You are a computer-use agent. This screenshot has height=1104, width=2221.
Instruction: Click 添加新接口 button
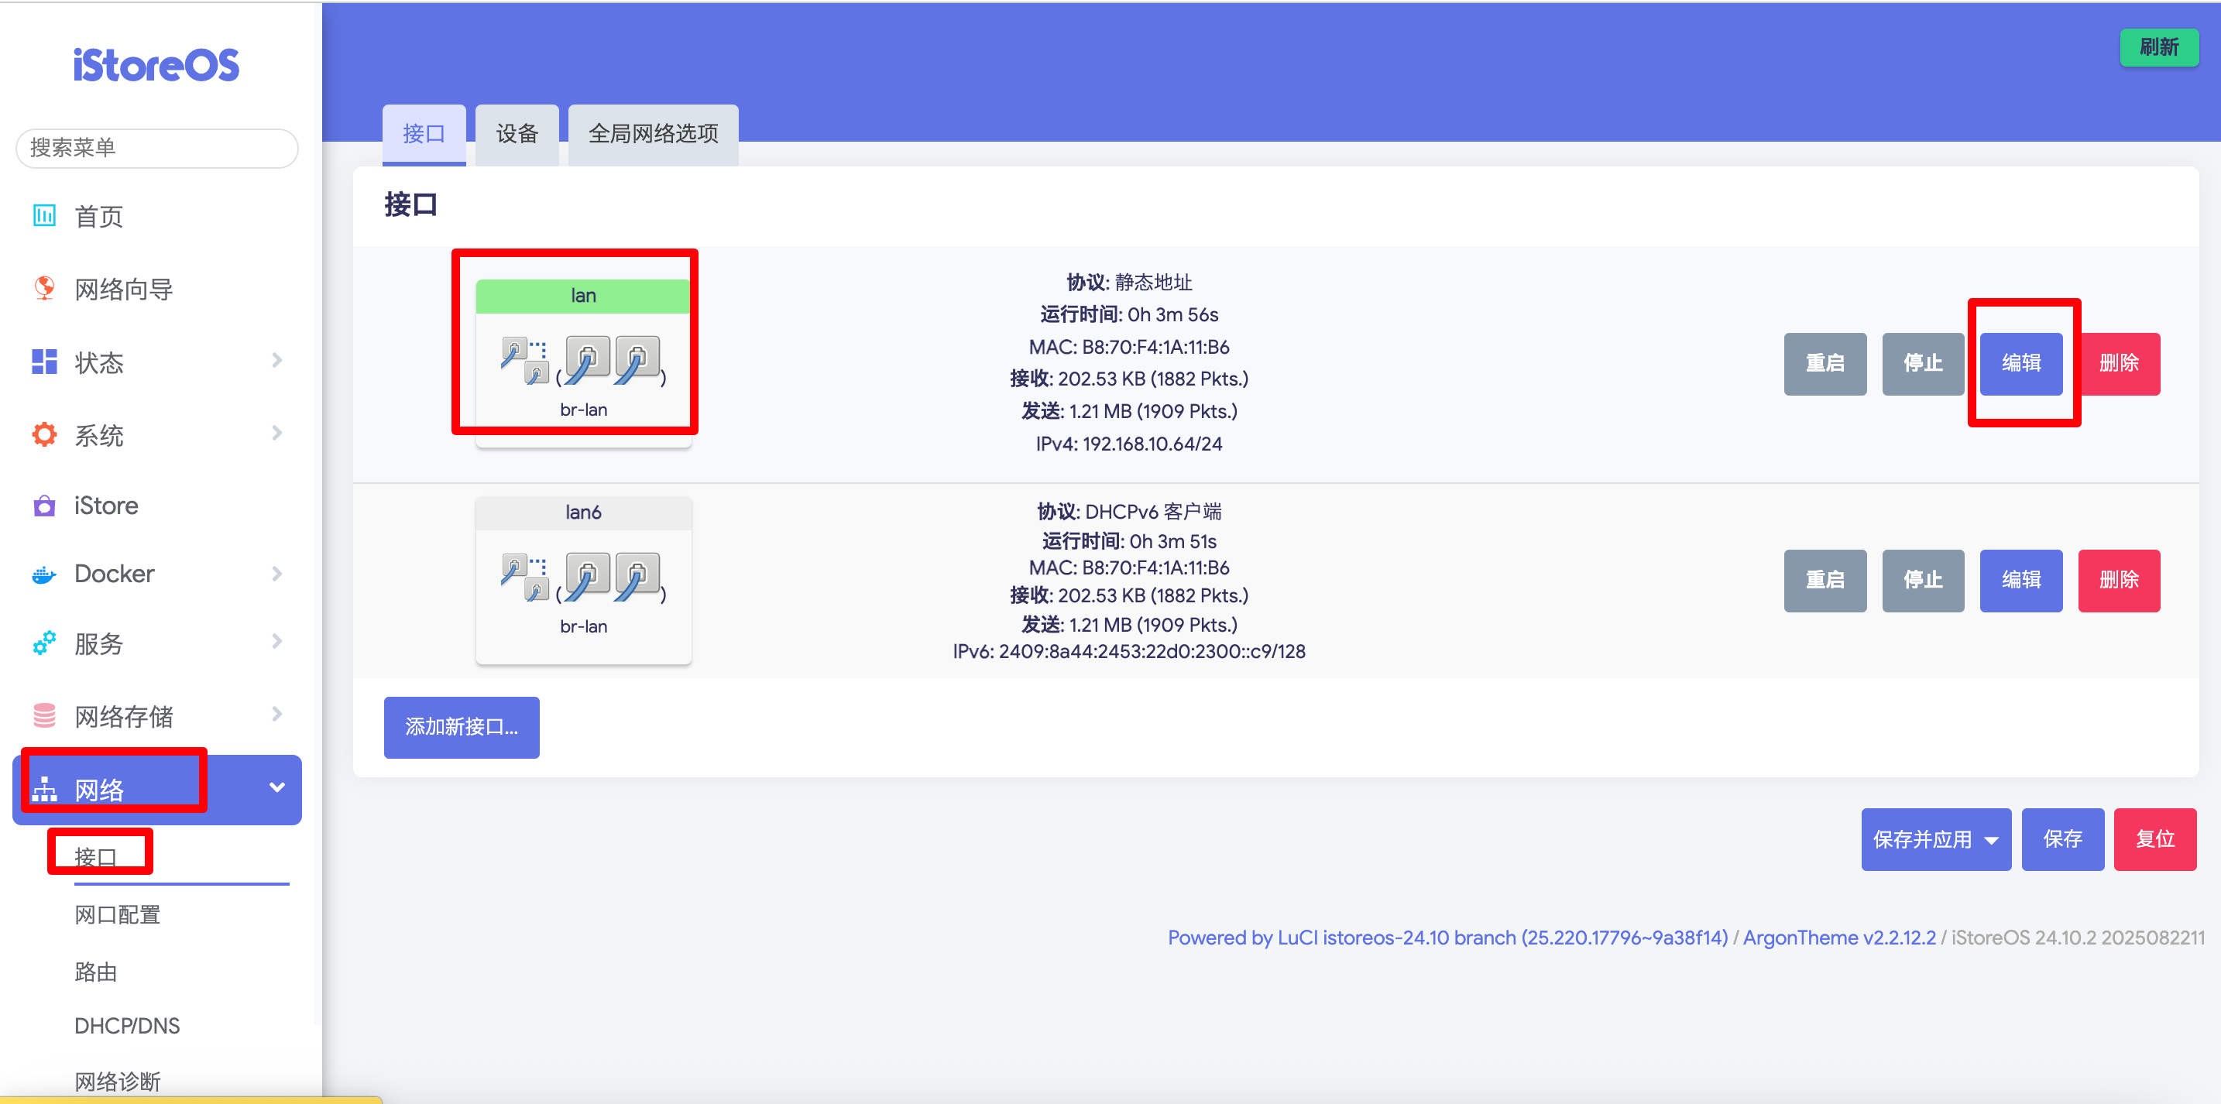coord(462,728)
